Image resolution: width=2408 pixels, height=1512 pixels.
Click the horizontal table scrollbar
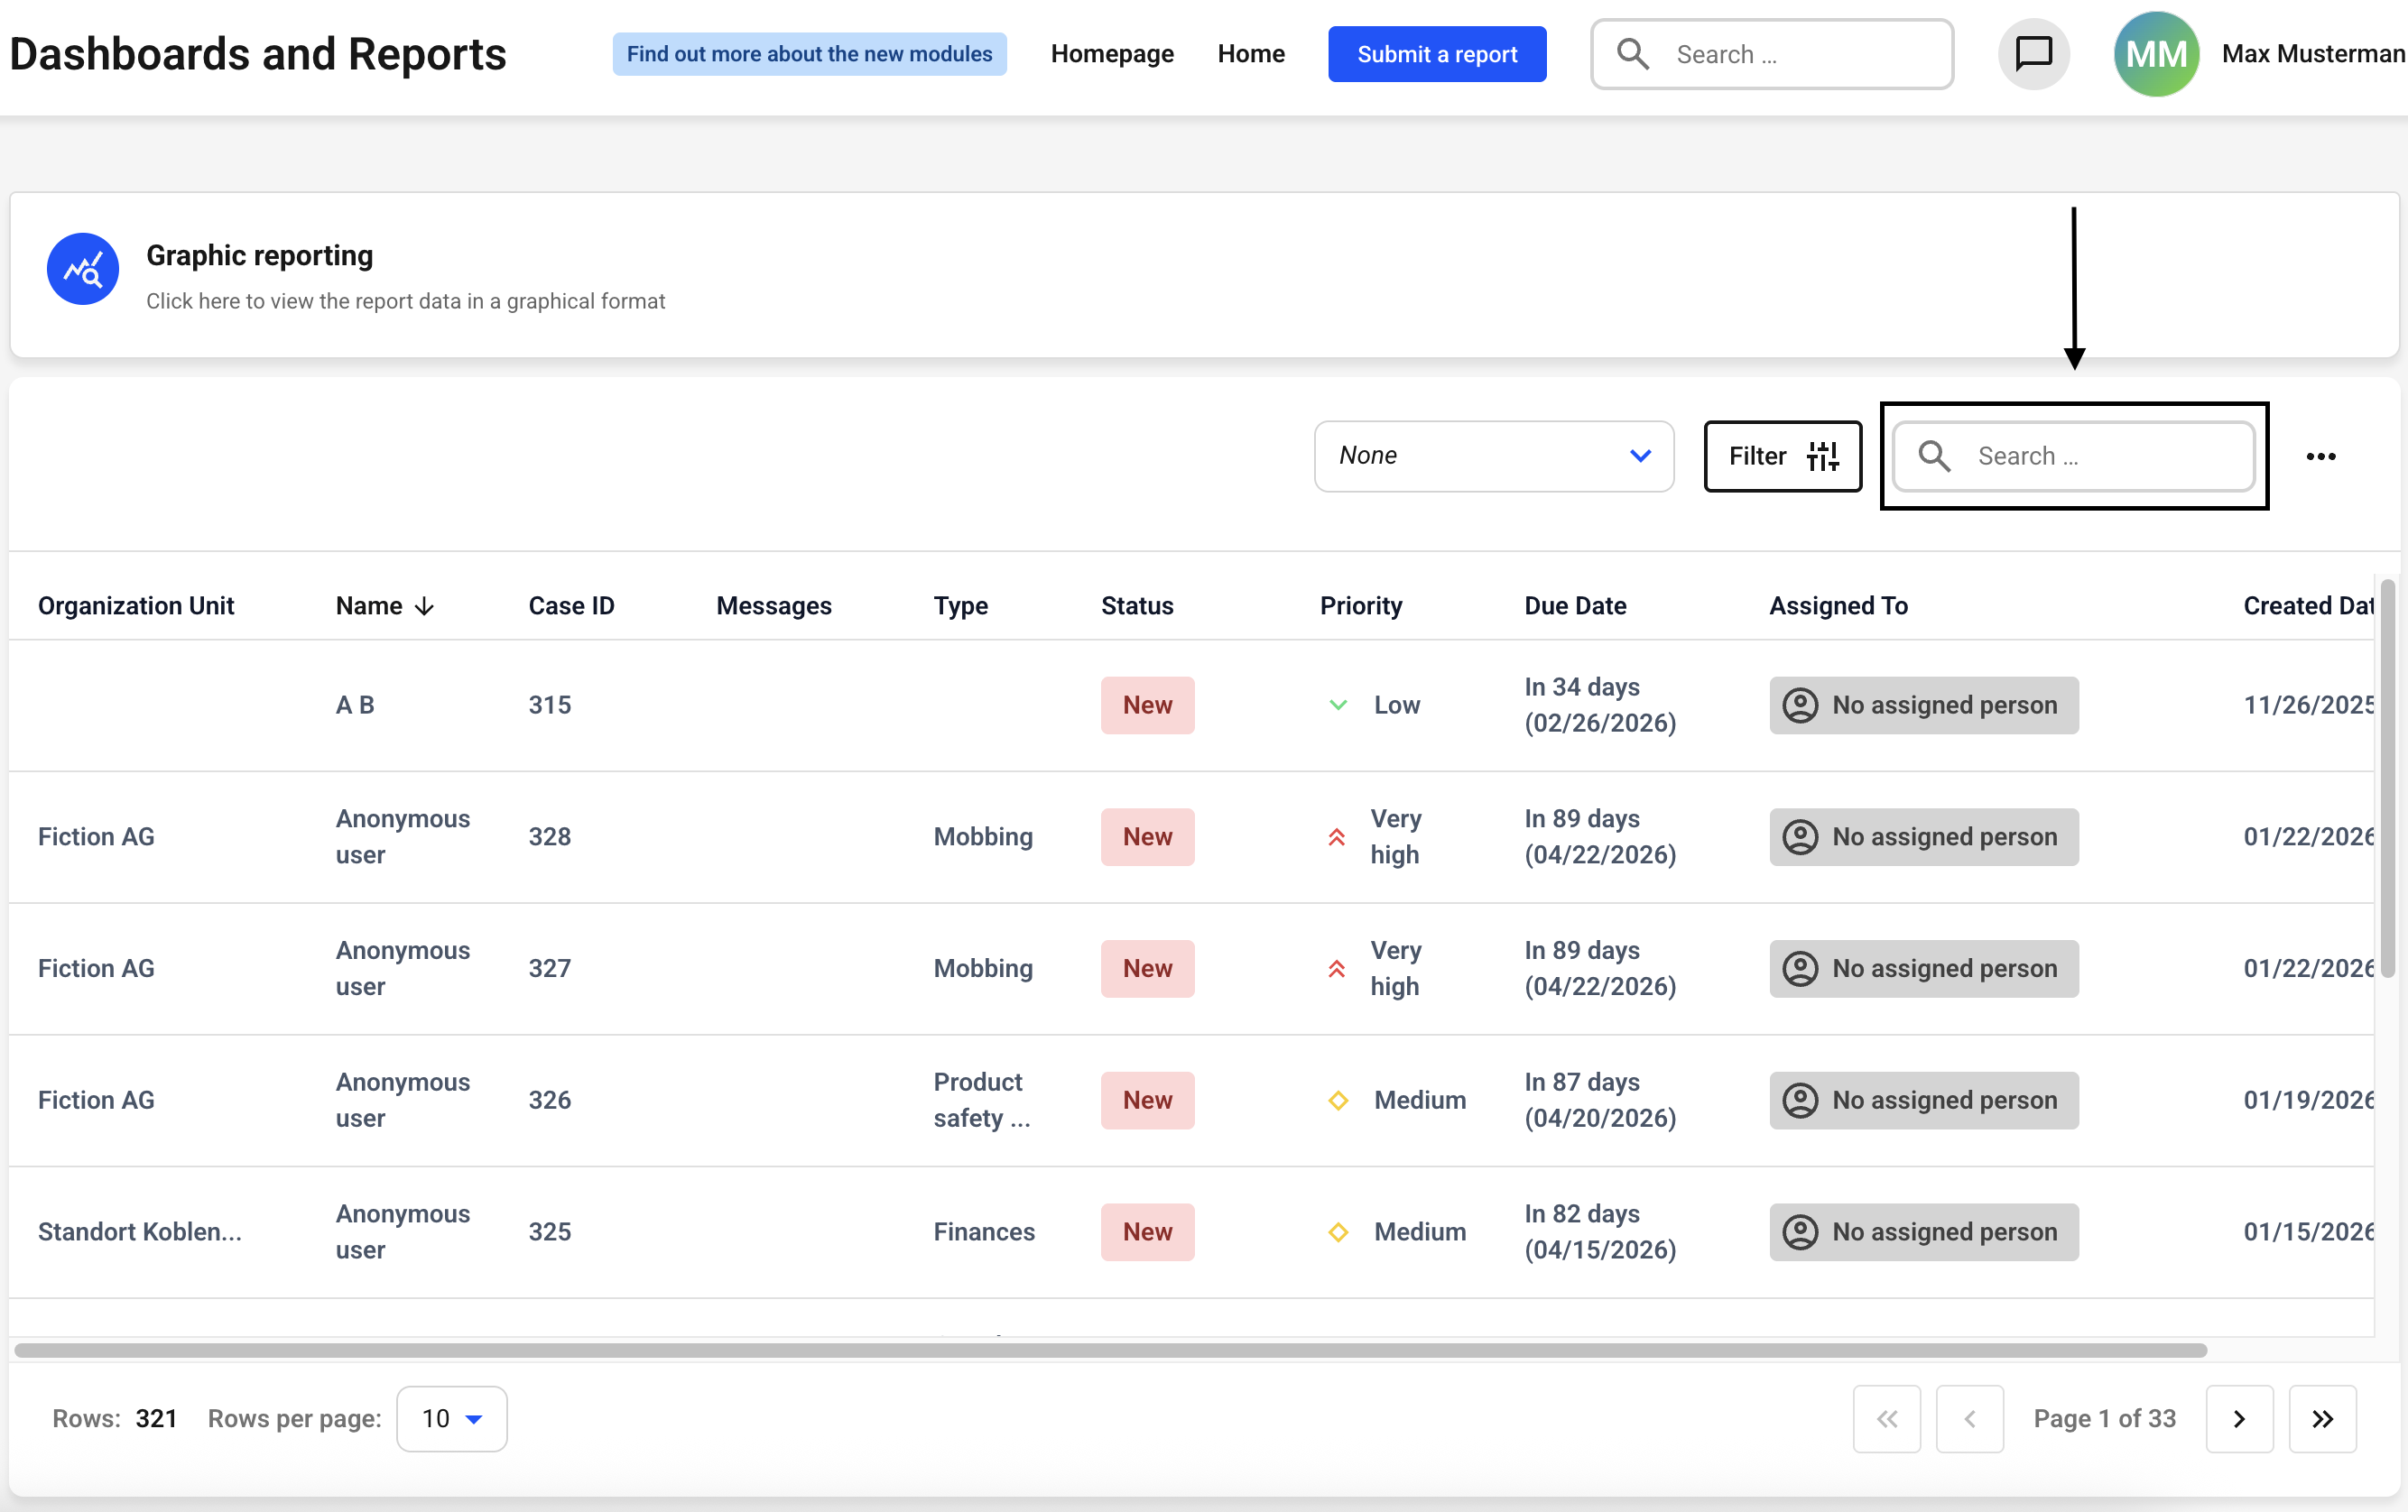tap(1110, 1351)
